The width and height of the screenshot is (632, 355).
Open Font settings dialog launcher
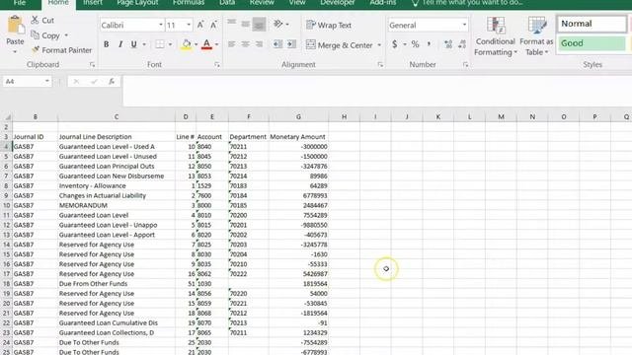click(217, 64)
